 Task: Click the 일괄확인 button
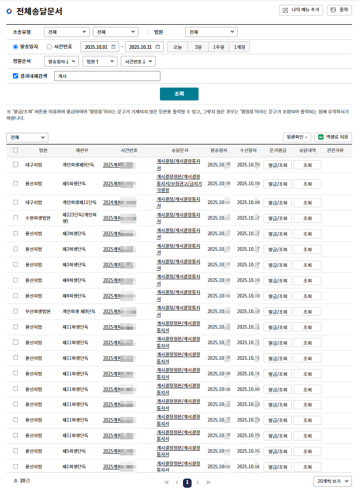pyautogui.click(x=297, y=138)
